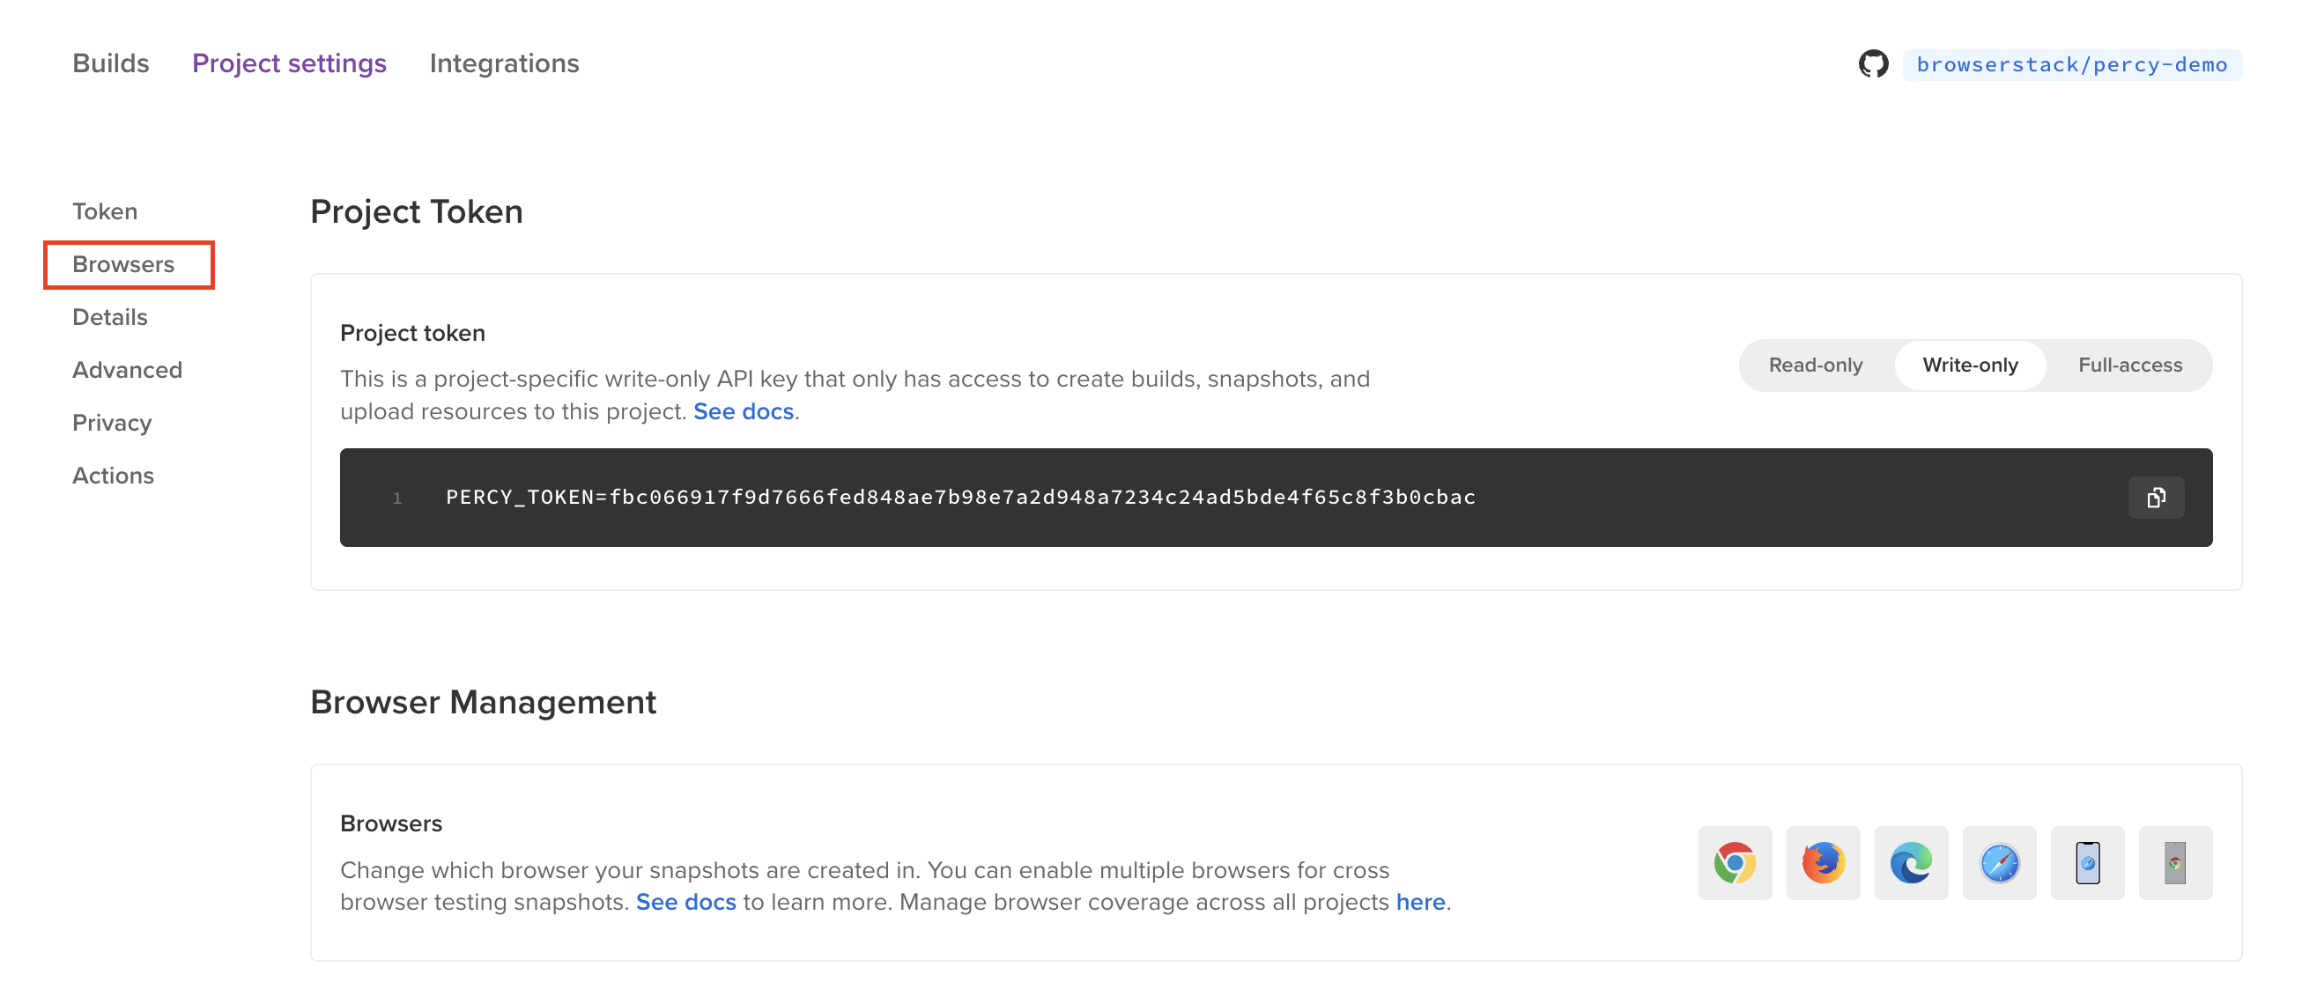Select Advanced in the settings sidebar
The width and height of the screenshot is (2302, 1004).
[127, 370]
